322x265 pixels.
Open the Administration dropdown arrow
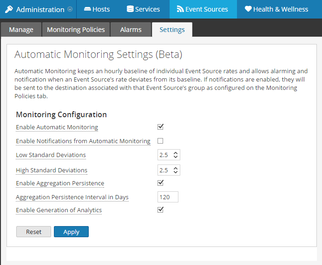pyautogui.click(x=70, y=9)
